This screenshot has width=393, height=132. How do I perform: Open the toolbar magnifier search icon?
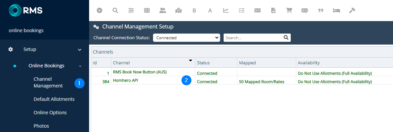pyautogui.click(x=115, y=10)
